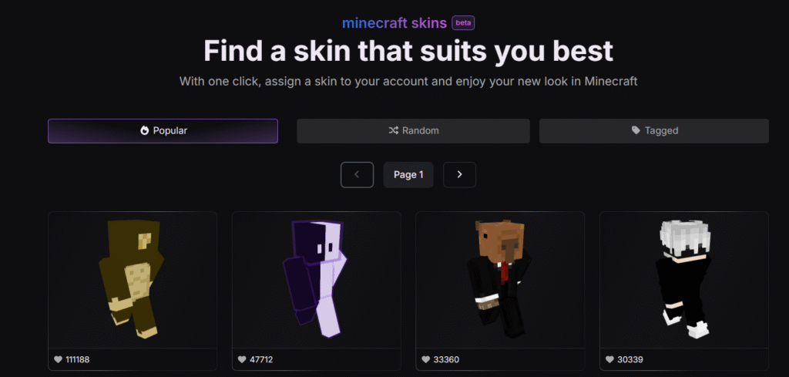789x377 pixels.
Task: Click the shuffle icon beside Random
Action: pyautogui.click(x=394, y=131)
